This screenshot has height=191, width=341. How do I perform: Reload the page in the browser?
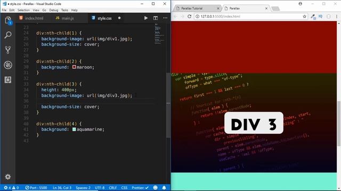coord(190,16)
